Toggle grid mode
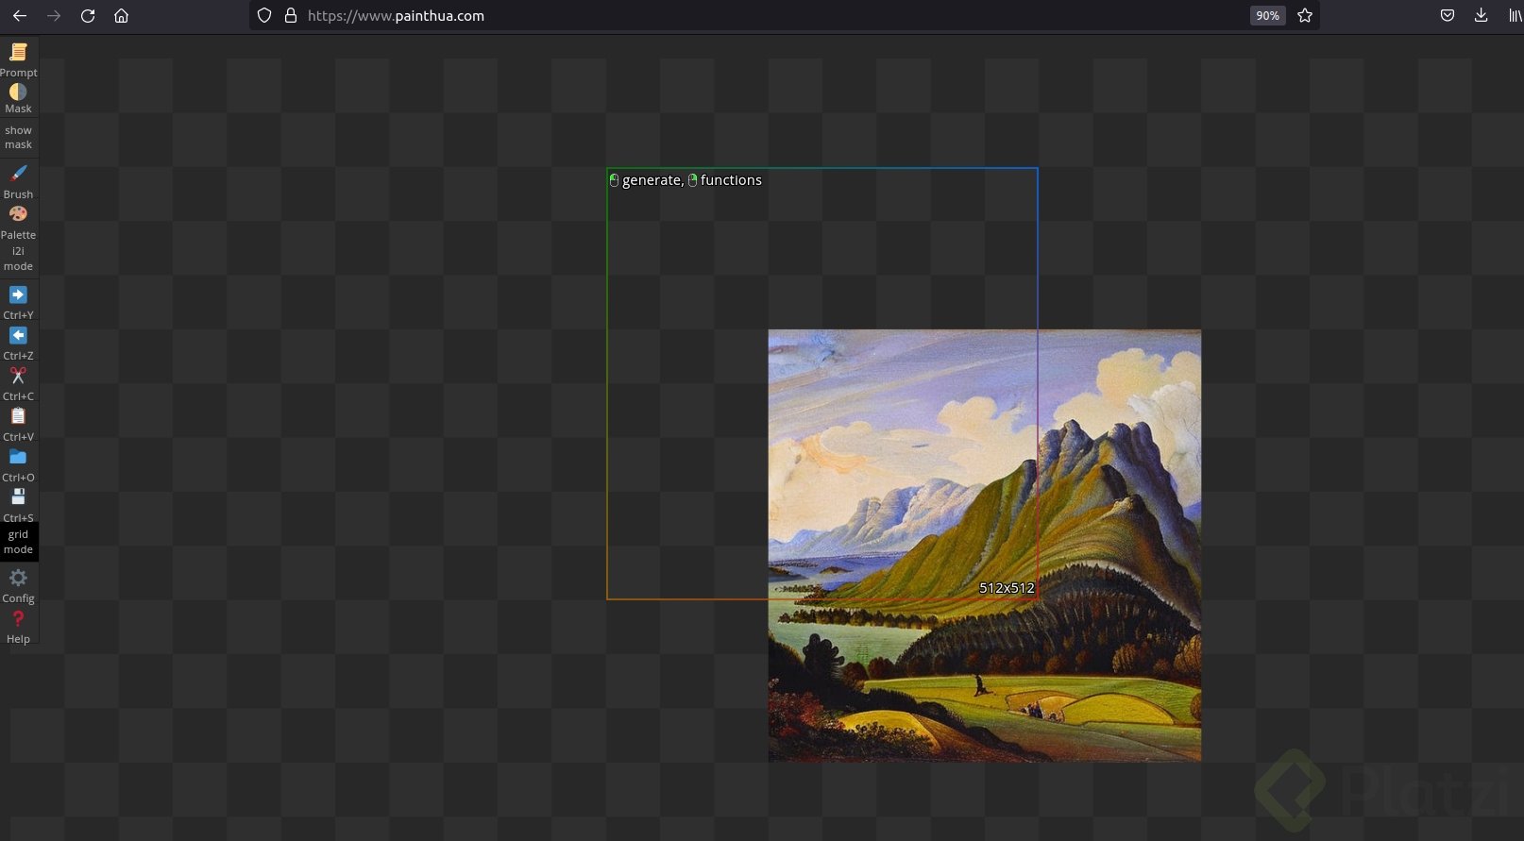 [18, 542]
